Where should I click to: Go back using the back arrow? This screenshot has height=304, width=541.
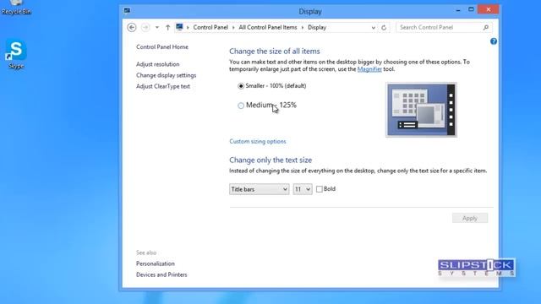tap(132, 27)
